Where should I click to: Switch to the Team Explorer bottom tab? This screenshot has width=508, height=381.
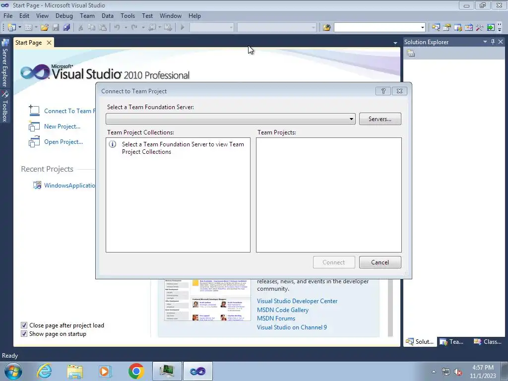click(452, 341)
